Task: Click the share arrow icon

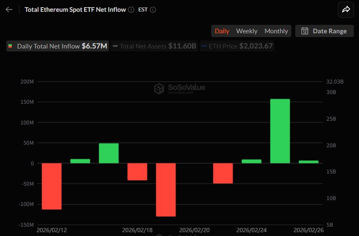Action: pos(346,10)
